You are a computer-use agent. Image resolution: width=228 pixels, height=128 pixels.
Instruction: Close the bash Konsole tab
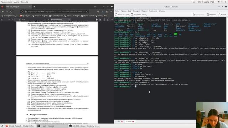click(133, 122)
